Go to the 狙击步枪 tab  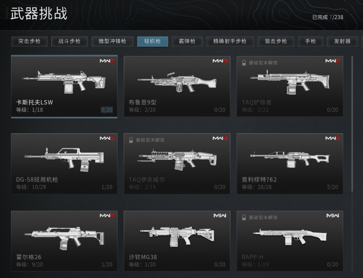pos(276,41)
